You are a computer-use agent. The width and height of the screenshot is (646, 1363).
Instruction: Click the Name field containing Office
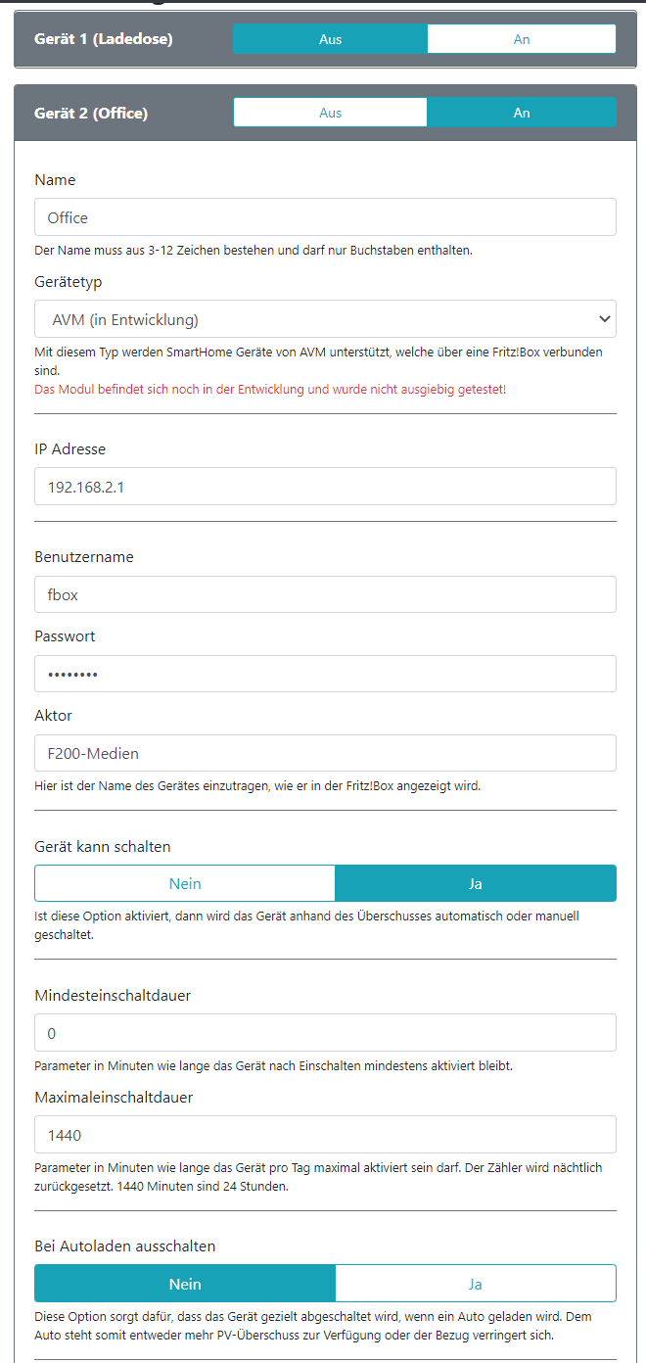[x=325, y=217]
